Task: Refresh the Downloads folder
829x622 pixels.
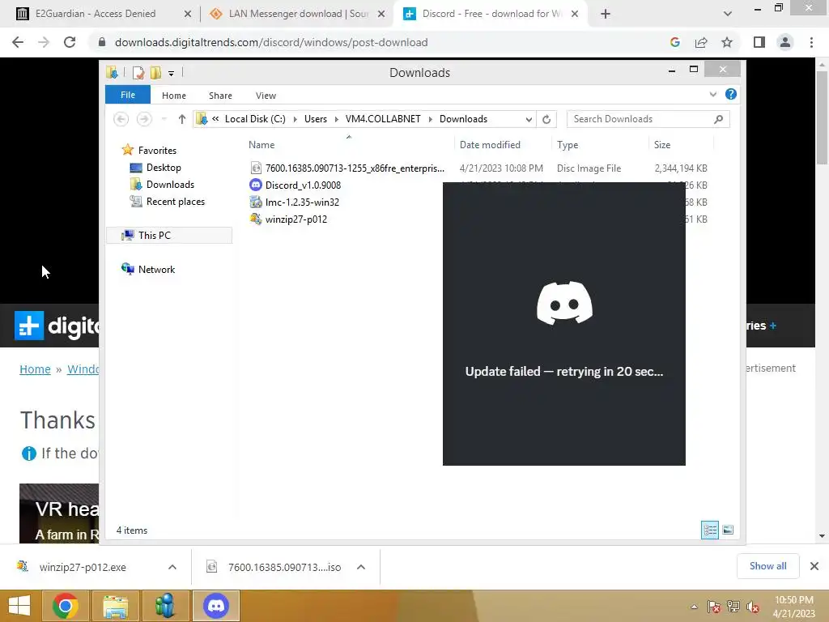Action: coord(546,119)
